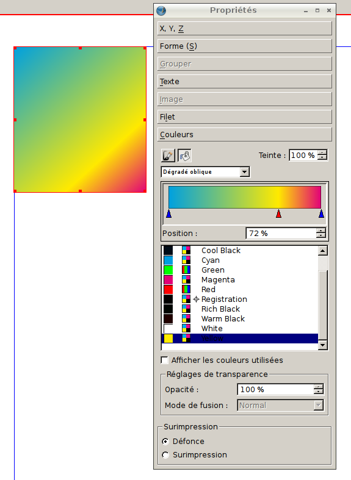The width and height of the screenshot is (351, 480).
Task: Select Cyan in the color list
Action: 240,260
